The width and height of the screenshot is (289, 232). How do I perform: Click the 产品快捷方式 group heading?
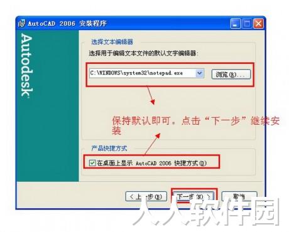pos(109,149)
